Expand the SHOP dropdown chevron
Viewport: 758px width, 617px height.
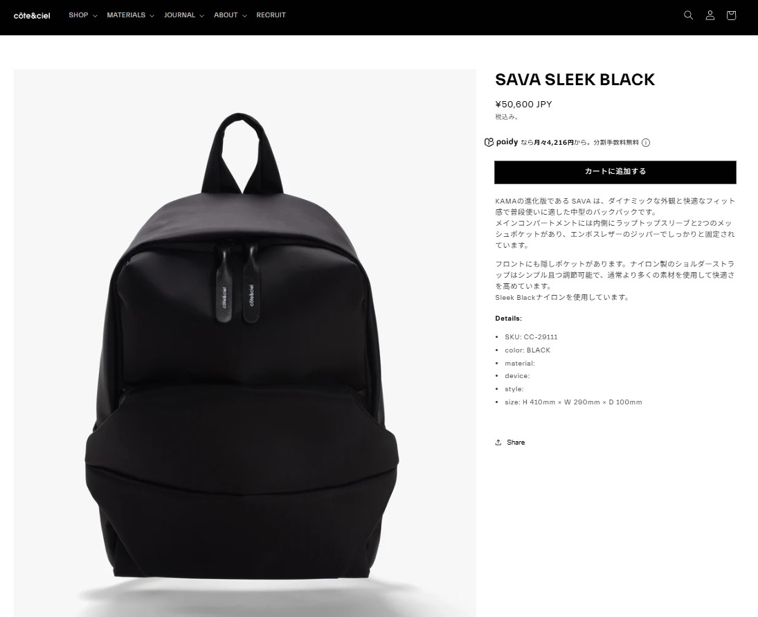96,16
